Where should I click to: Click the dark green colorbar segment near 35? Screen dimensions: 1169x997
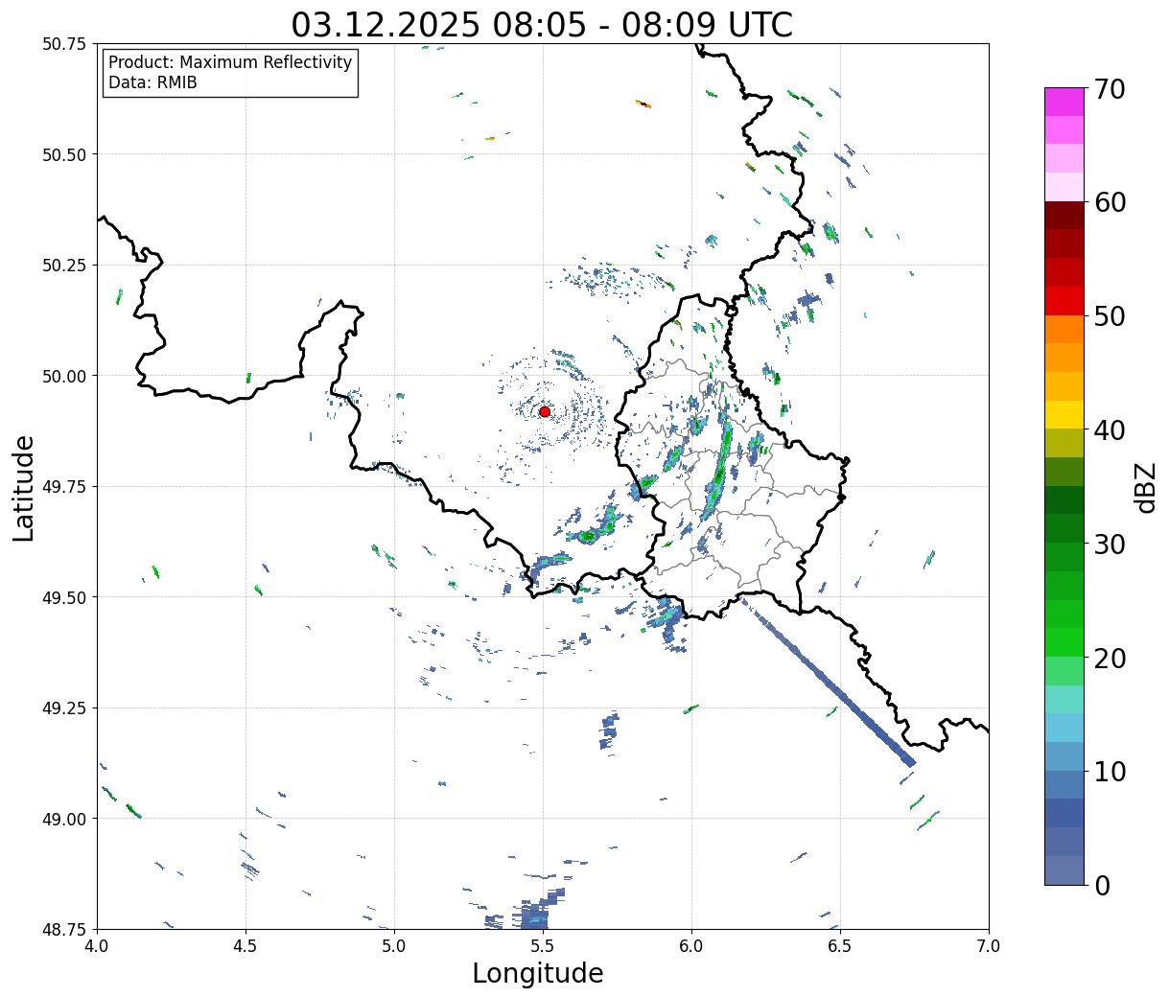click(1064, 499)
